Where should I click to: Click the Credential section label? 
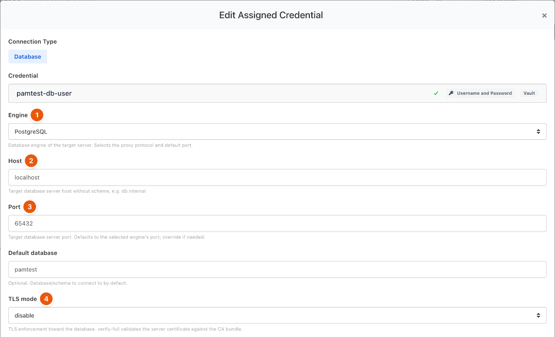[x=23, y=76]
